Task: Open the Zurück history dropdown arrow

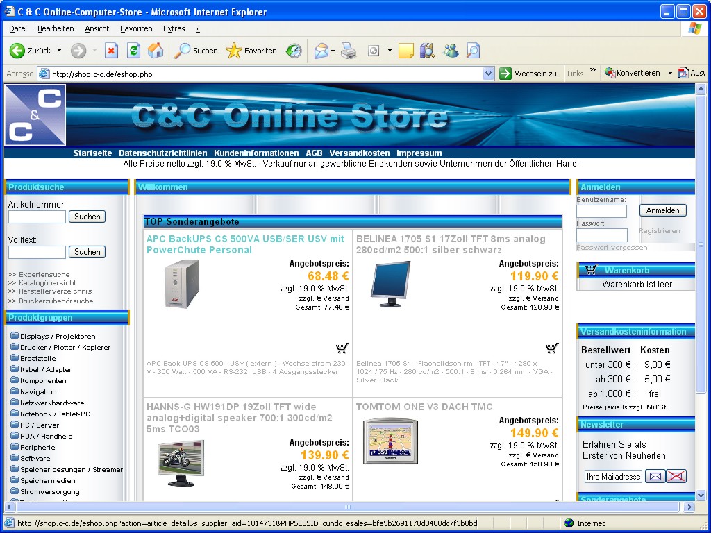Action: tap(60, 51)
